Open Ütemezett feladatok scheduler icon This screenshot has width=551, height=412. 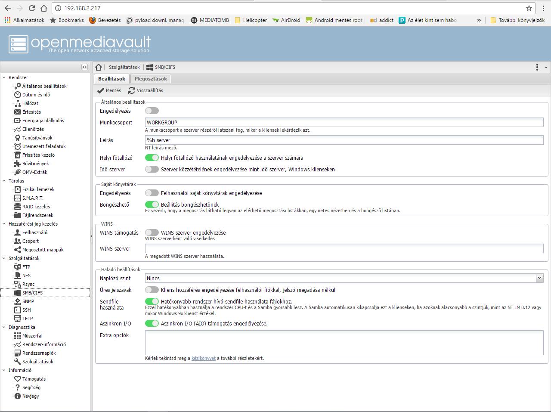[x=18, y=146]
